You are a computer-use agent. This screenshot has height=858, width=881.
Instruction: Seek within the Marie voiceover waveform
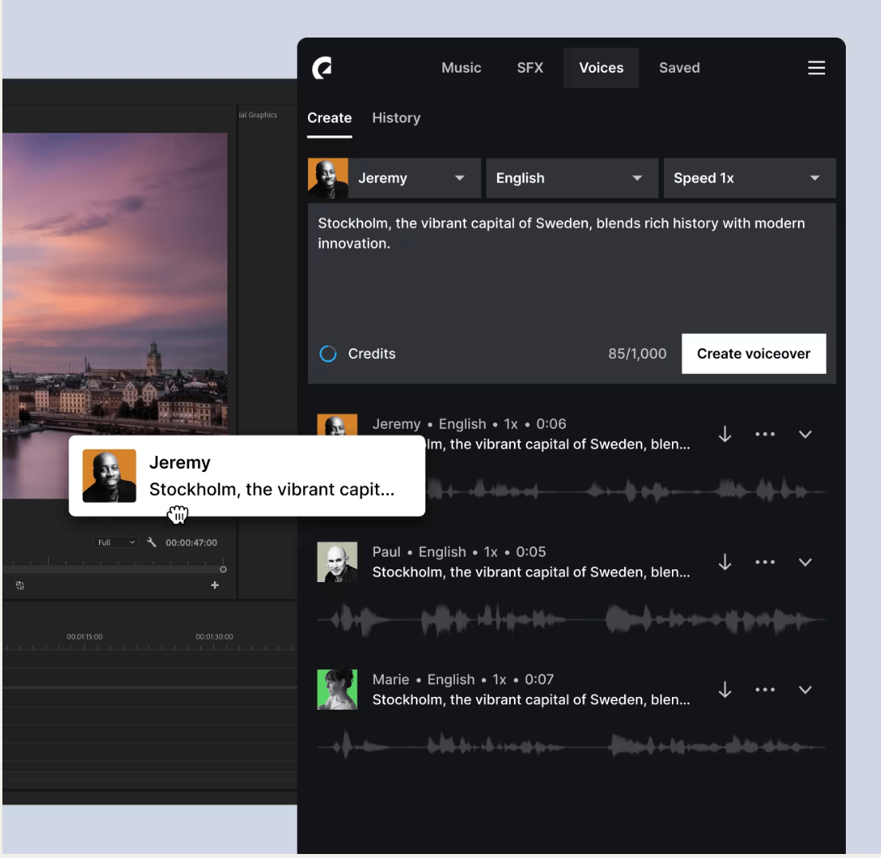click(571, 747)
